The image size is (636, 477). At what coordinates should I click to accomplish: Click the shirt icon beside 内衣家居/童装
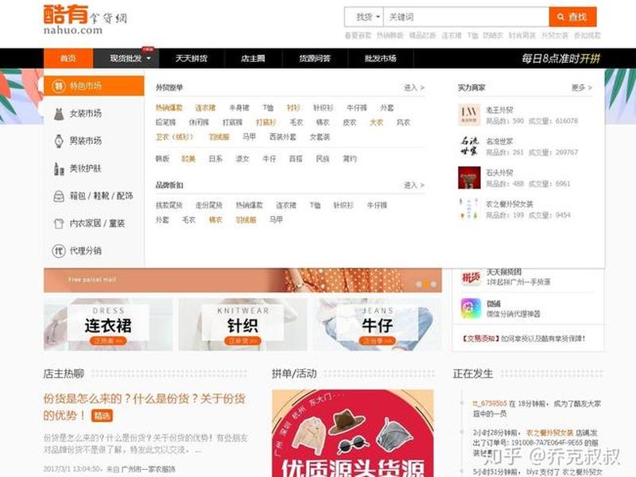click(x=59, y=223)
